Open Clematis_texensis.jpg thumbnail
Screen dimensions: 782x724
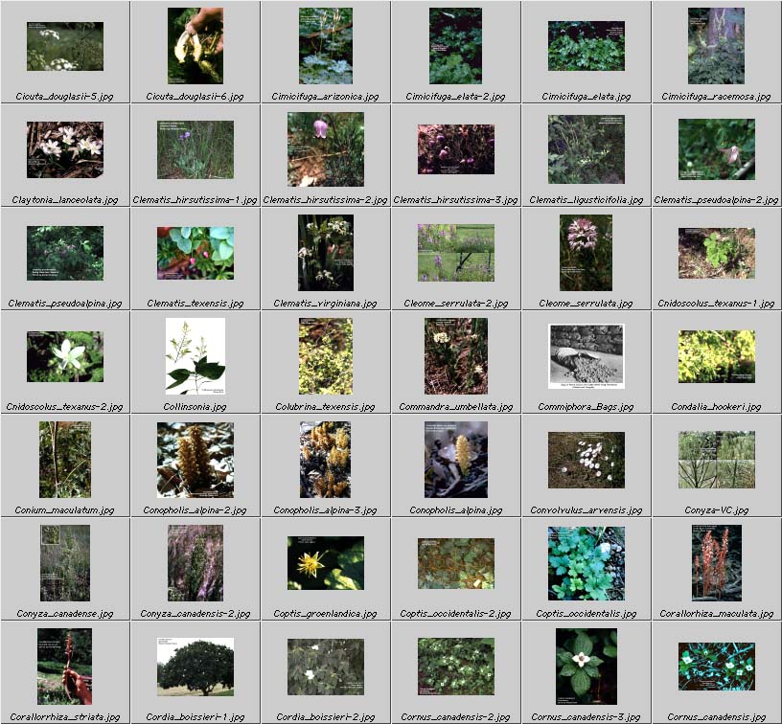tap(195, 253)
